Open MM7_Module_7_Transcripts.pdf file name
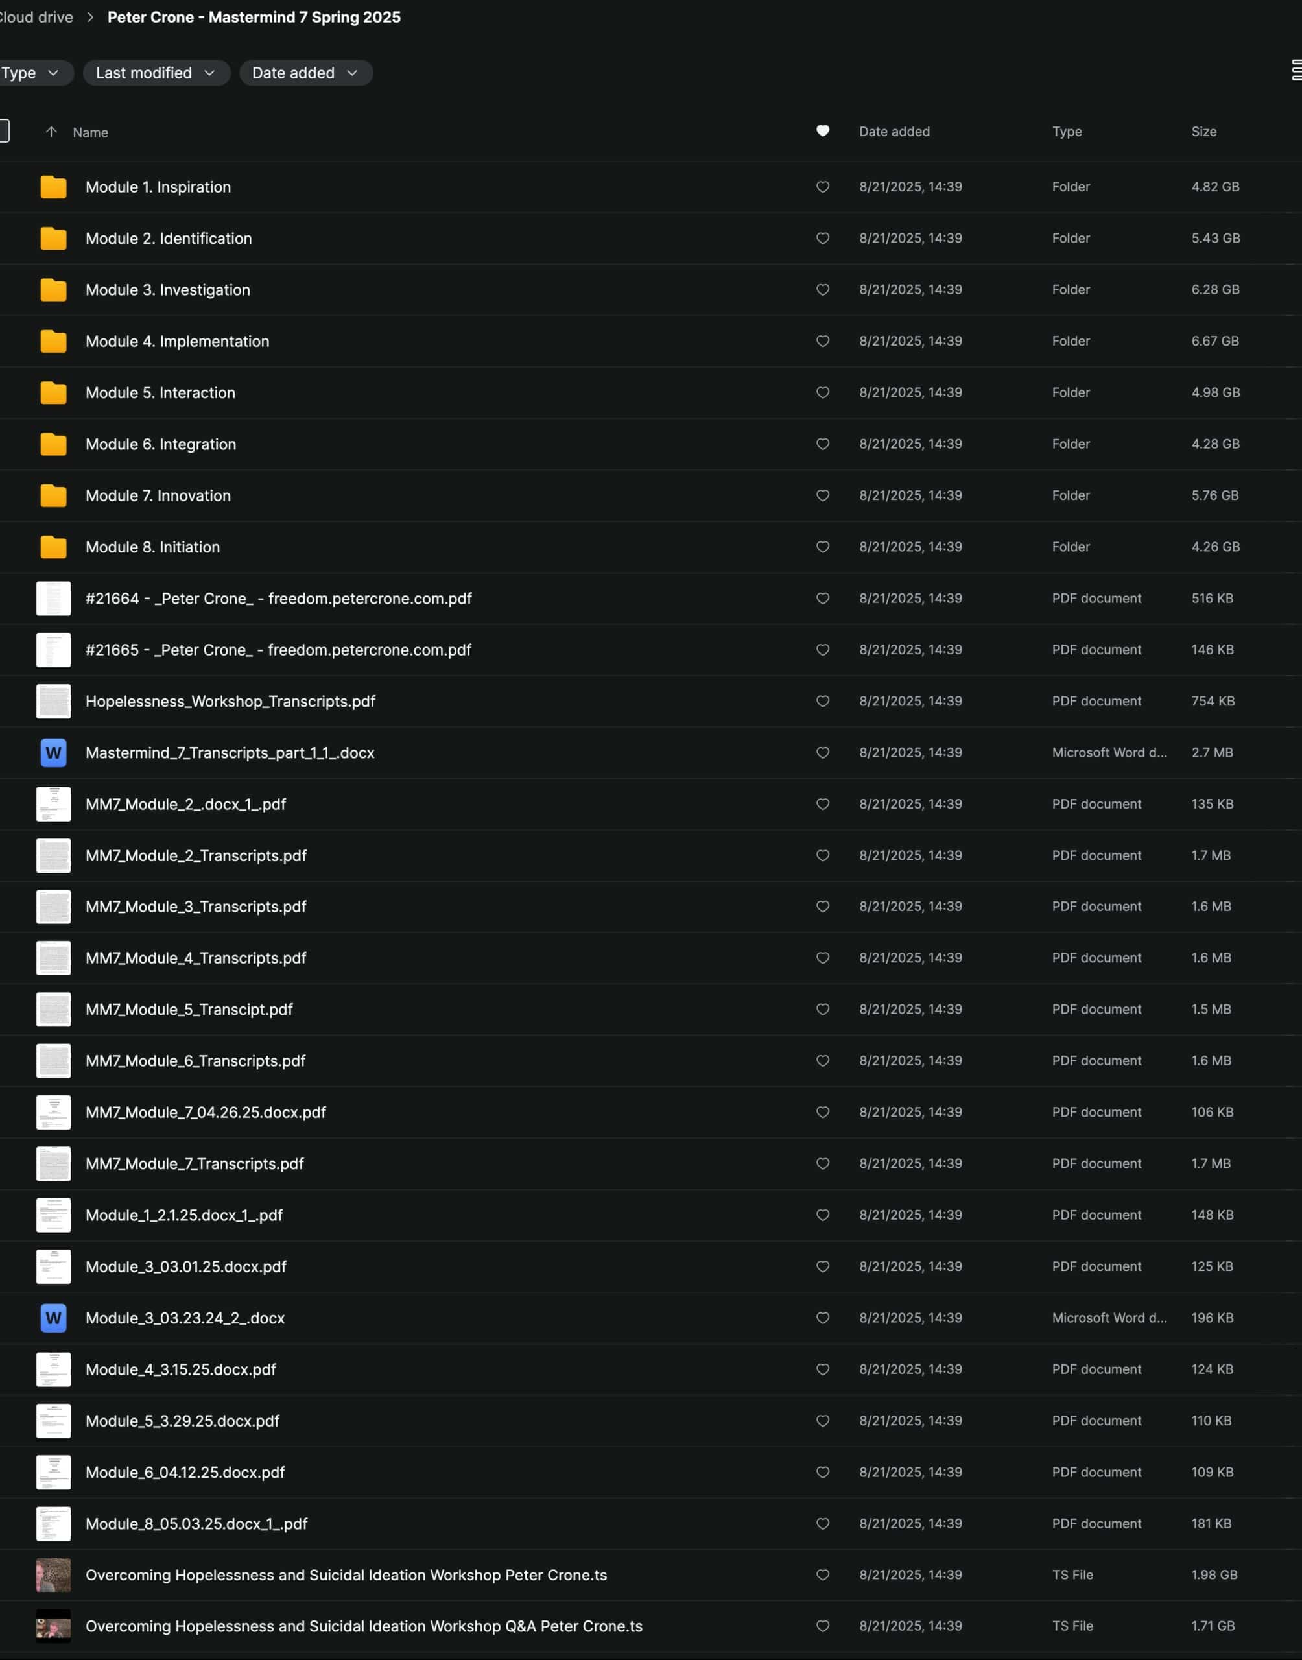Image resolution: width=1302 pixels, height=1660 pixels. pyautogui.click(x=195, y=1164)
